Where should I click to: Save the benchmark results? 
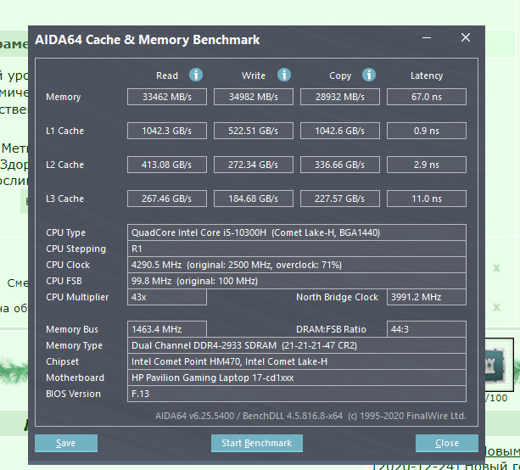(66, 443)
